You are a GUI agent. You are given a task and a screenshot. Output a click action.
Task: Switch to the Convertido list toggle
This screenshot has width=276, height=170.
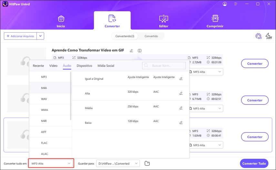click(x=151, y=36)
